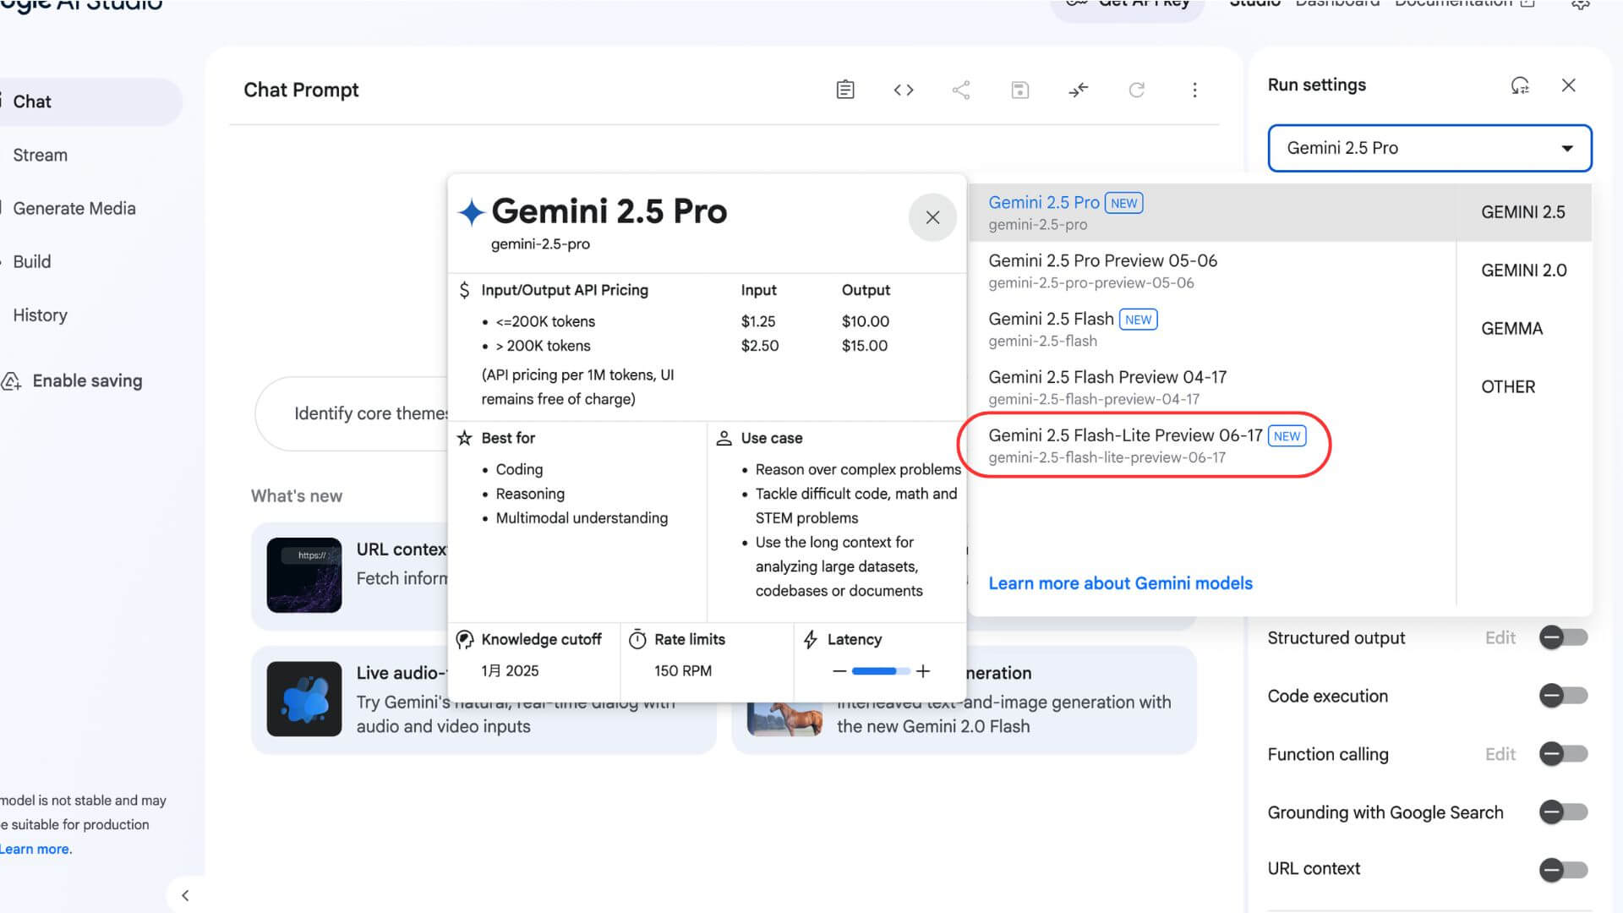
Task: Click the latency slider bar
Action: [881, 671]
